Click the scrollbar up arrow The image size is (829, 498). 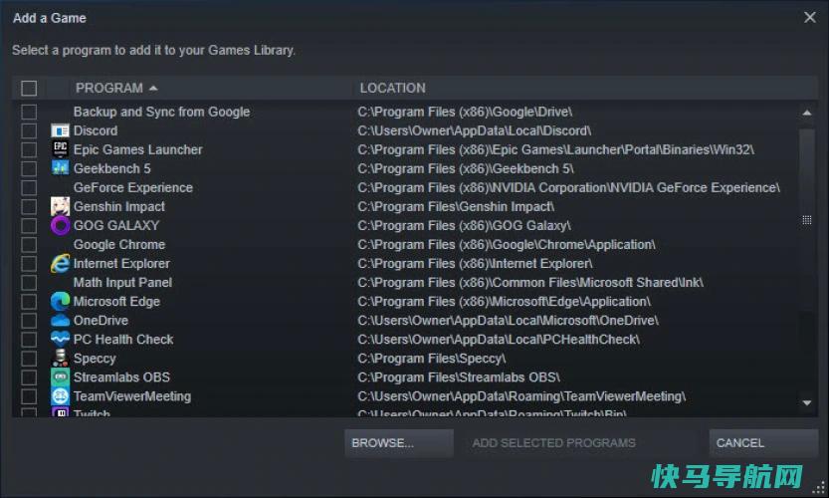pos(807,113)
